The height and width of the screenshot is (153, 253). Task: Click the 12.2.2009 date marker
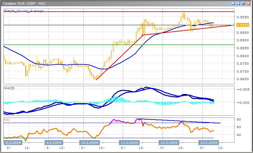(168, 143)
